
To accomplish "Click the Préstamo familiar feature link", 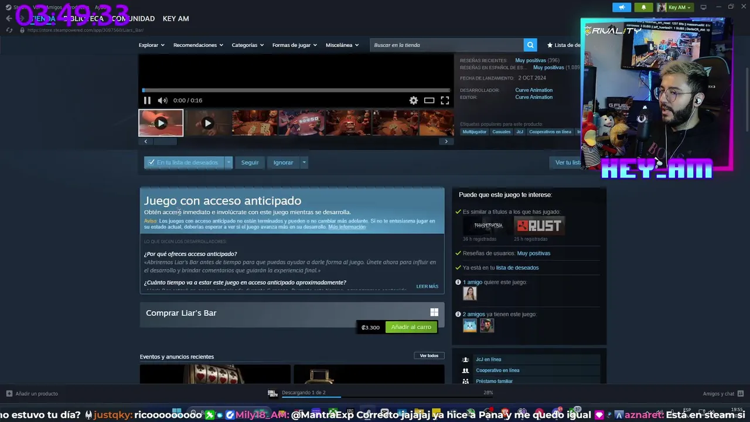I will tap(494, 381).
